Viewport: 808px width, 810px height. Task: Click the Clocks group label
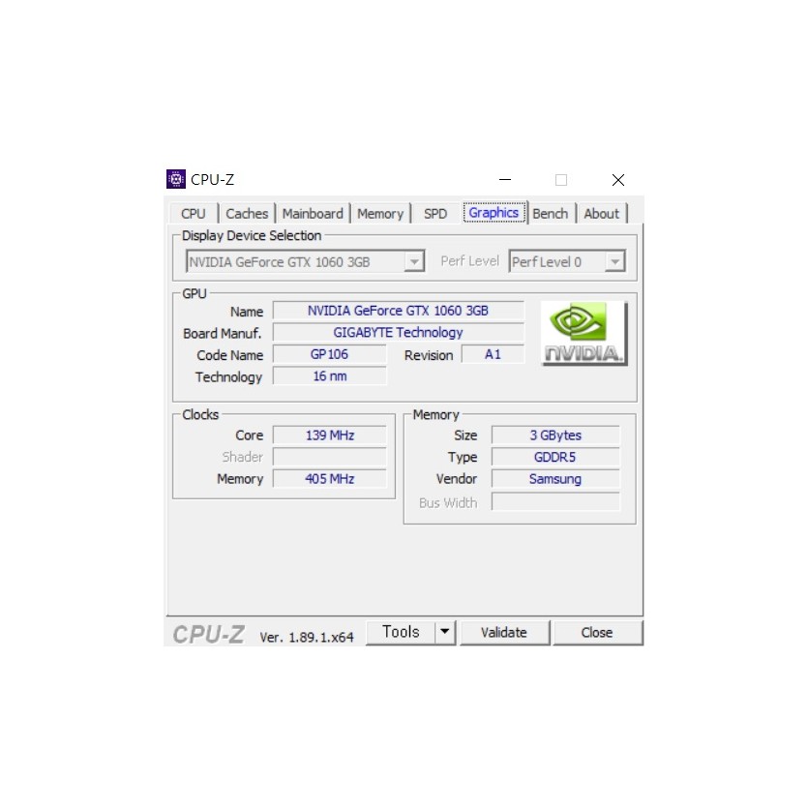[x=200, y=415]
